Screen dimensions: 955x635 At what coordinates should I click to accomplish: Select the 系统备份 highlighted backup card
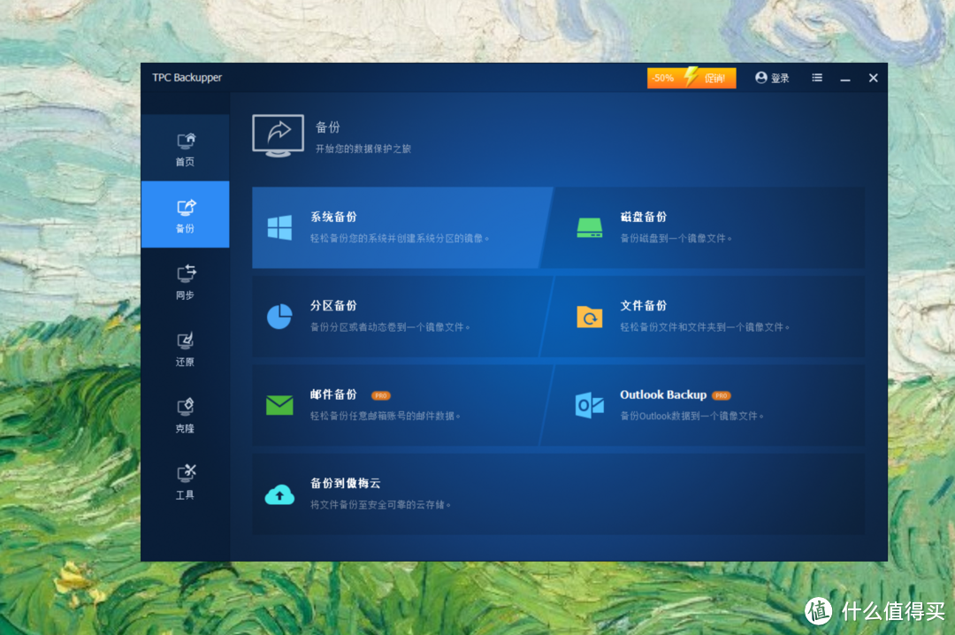[398, 228]
